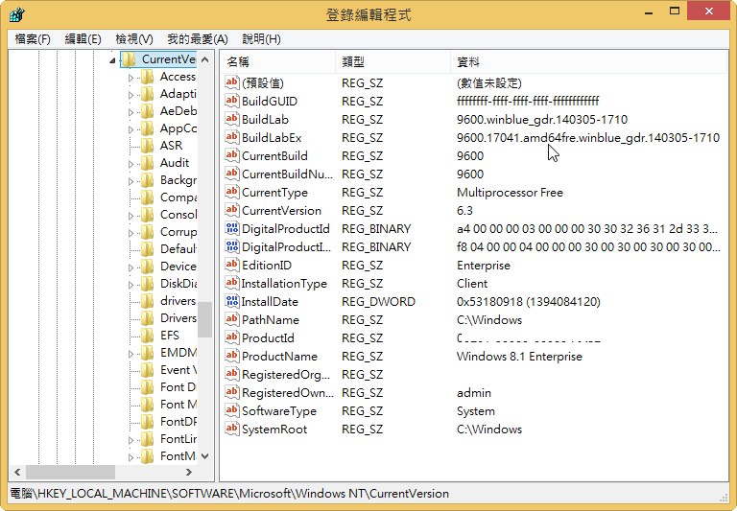Image resolution: width=737 pixels, height=511 pixels.
Task: Click the Registry Editor icon in title bar
Action: click(16, 14)
